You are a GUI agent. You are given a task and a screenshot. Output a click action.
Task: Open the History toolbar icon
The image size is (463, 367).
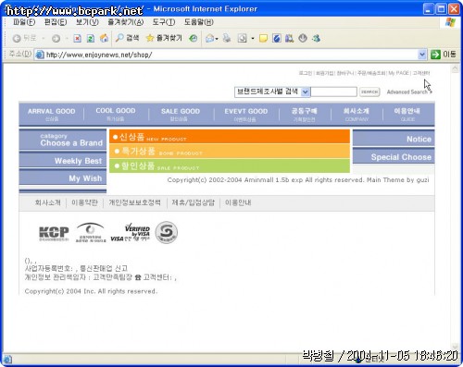point(194,38)
